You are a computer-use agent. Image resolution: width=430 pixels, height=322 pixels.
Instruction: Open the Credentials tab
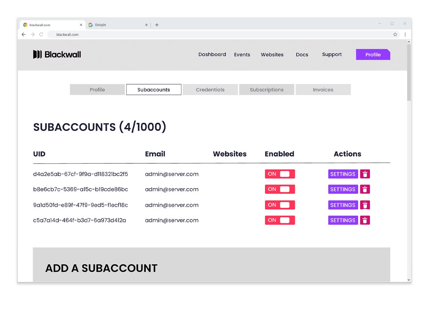coord(210,90)
